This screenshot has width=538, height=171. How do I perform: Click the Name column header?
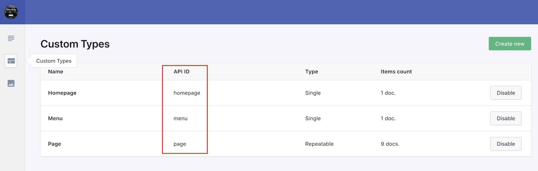[x=55, y=72]
